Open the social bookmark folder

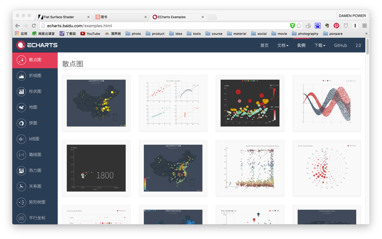259,34
